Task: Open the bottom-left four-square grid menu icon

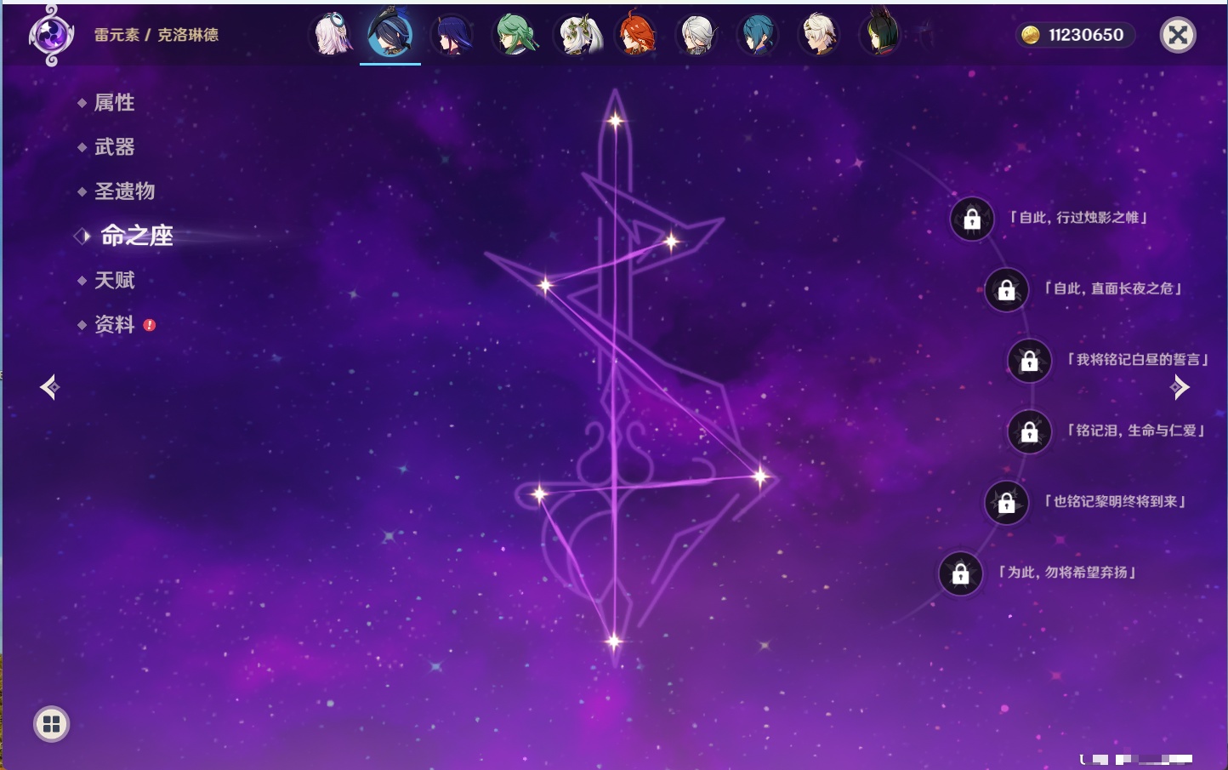Action: tap(51, 724)
